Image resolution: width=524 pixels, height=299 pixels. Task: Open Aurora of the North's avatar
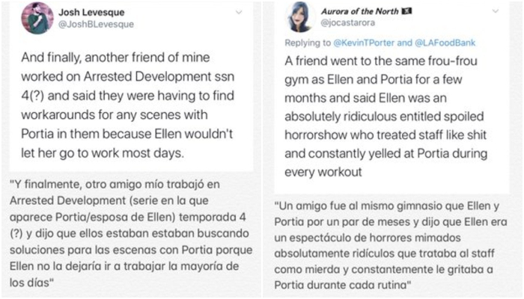pyautogui.click(x=298, y=16)
